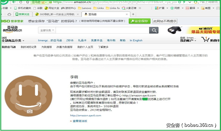This screenshot has height=131, width=221.
Task: Reload the page with refresh icon
Action: click(21, 2)
